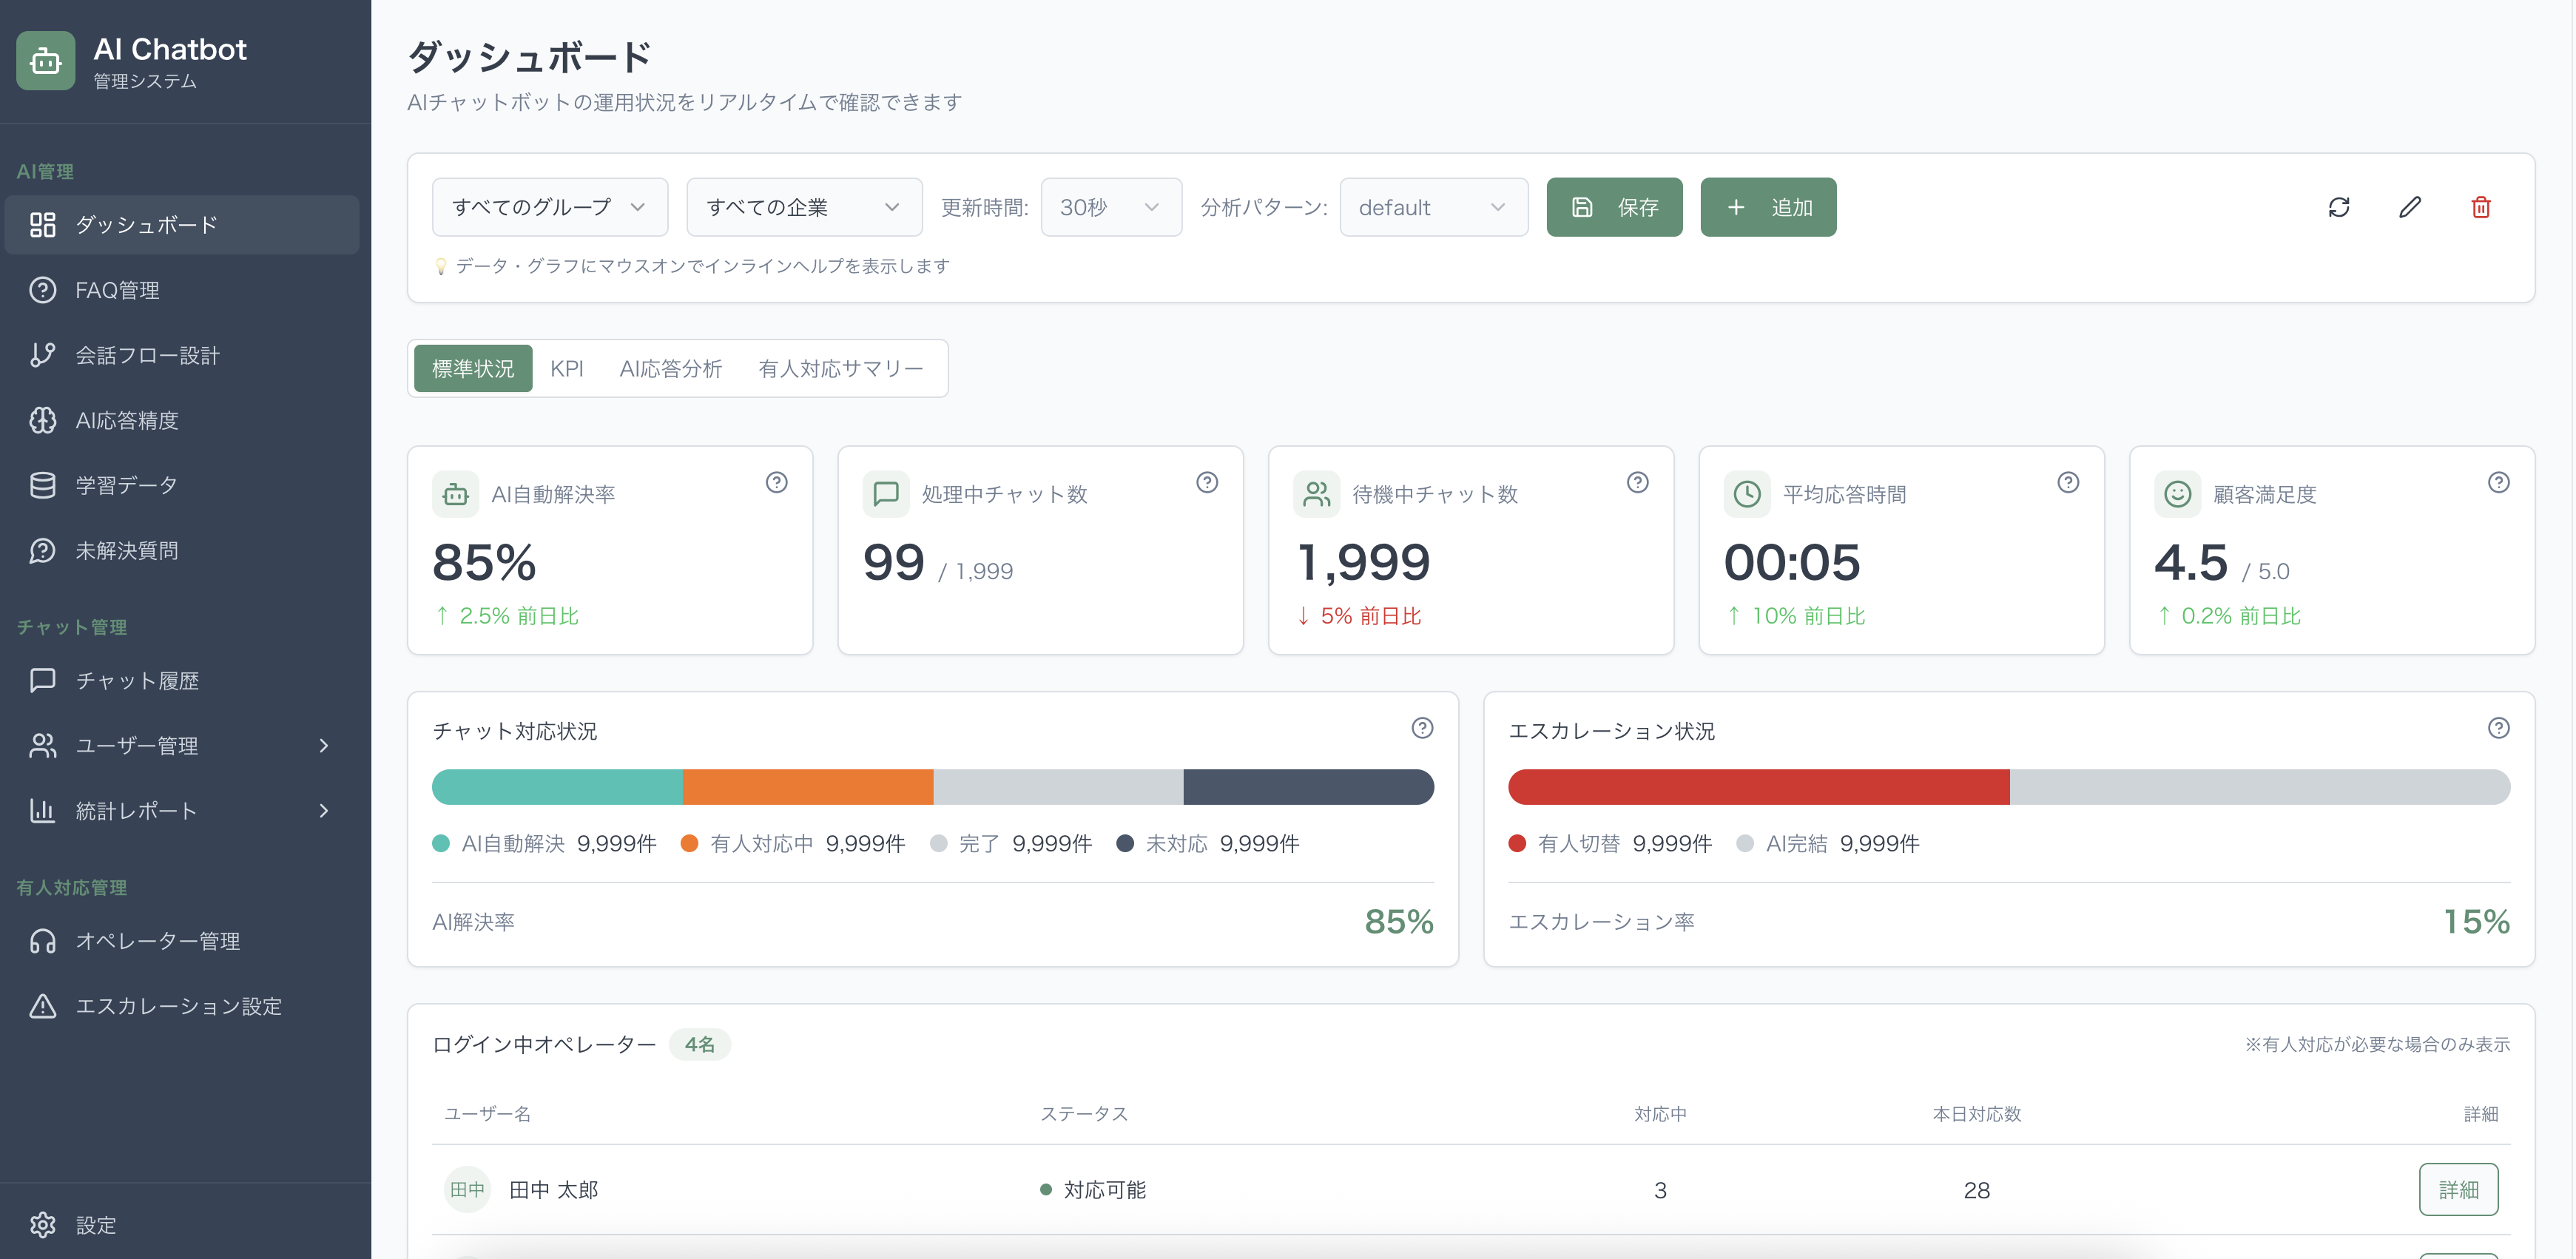Open 未解決質問 in the sidebar
Viewport: 2576px width, 1259px height.
tap(182, 550)
